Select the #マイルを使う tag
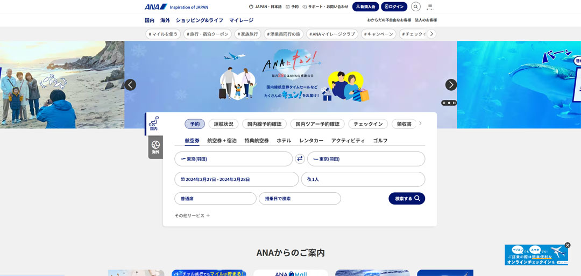581x276 pixels. coord(163,34)
